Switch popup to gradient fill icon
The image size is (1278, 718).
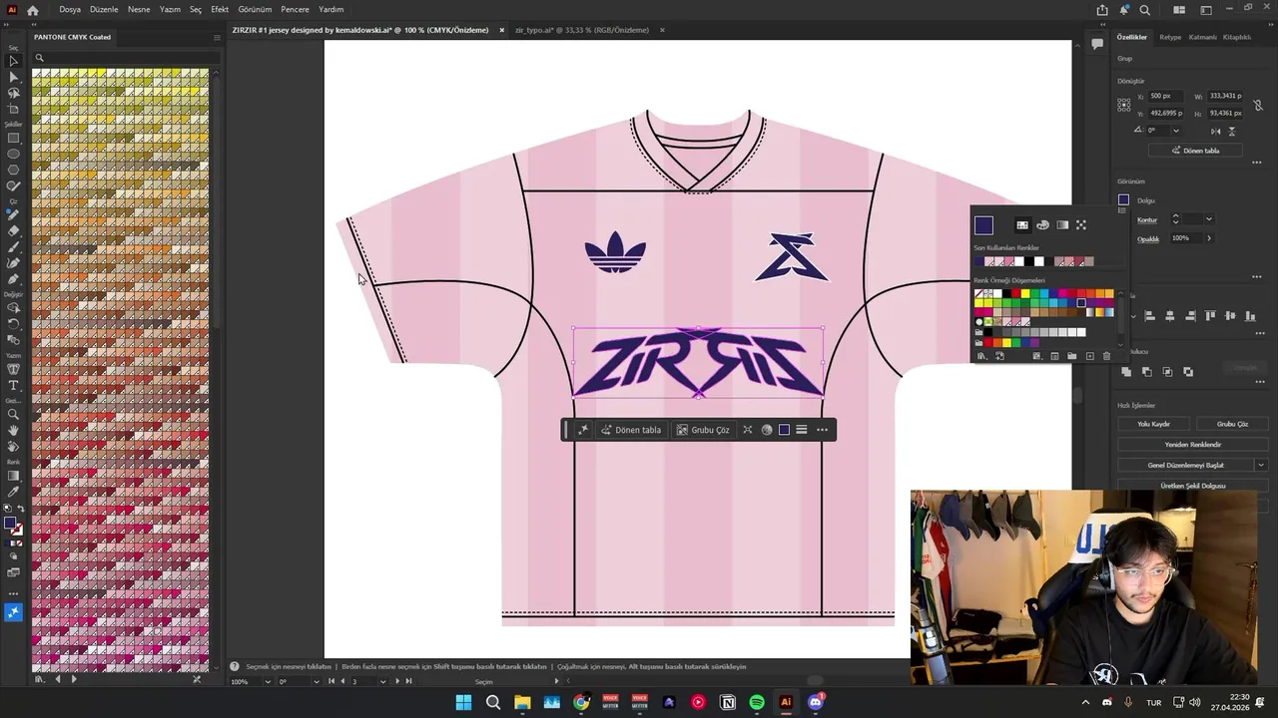pyautogui.click(x=1062, y=225)
